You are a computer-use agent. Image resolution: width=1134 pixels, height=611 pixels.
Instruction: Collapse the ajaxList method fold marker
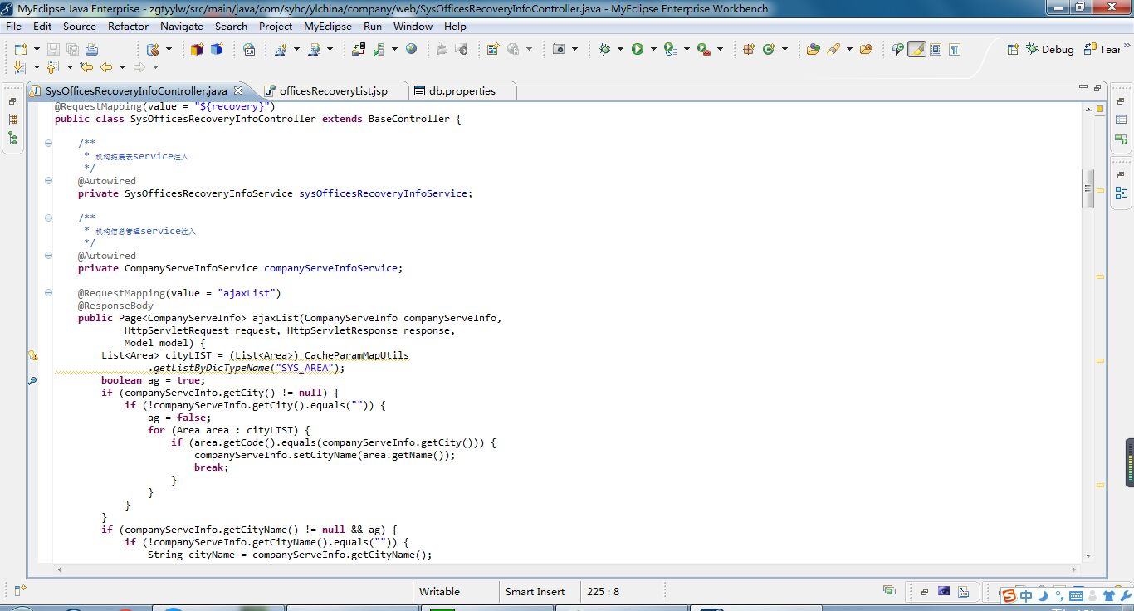point(48,293)
